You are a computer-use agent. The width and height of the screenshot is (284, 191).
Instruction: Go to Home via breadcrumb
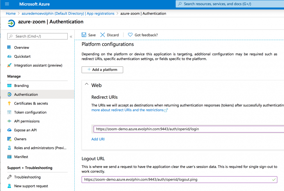pos(11,13)
